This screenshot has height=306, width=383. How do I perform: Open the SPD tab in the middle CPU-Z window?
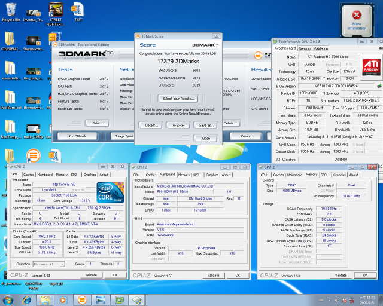tap(196, 175)
